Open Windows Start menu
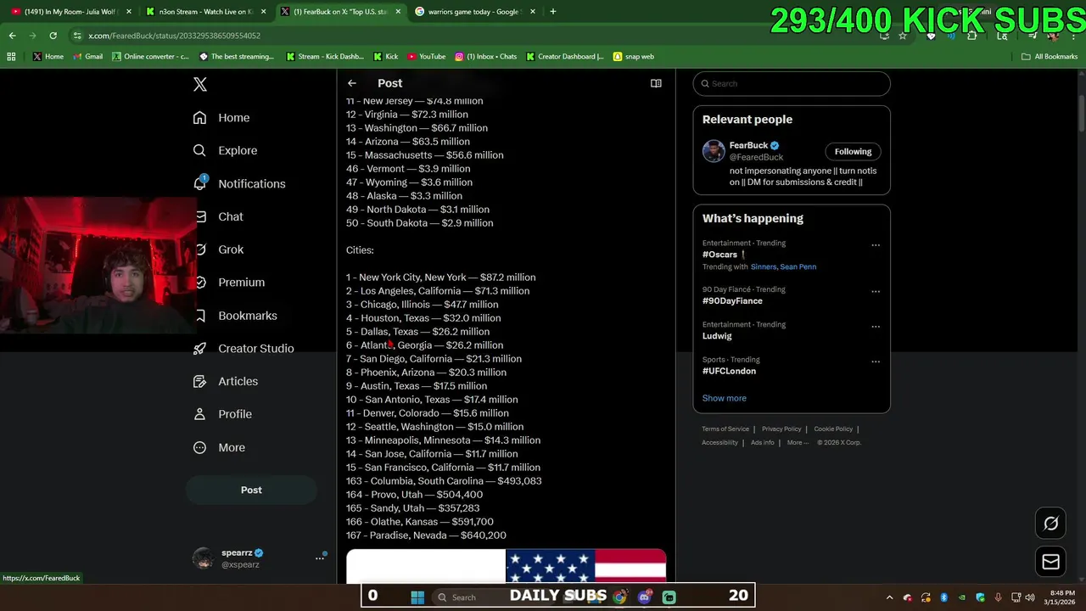This screenshot has width=1086, height=611. (417, 597)
